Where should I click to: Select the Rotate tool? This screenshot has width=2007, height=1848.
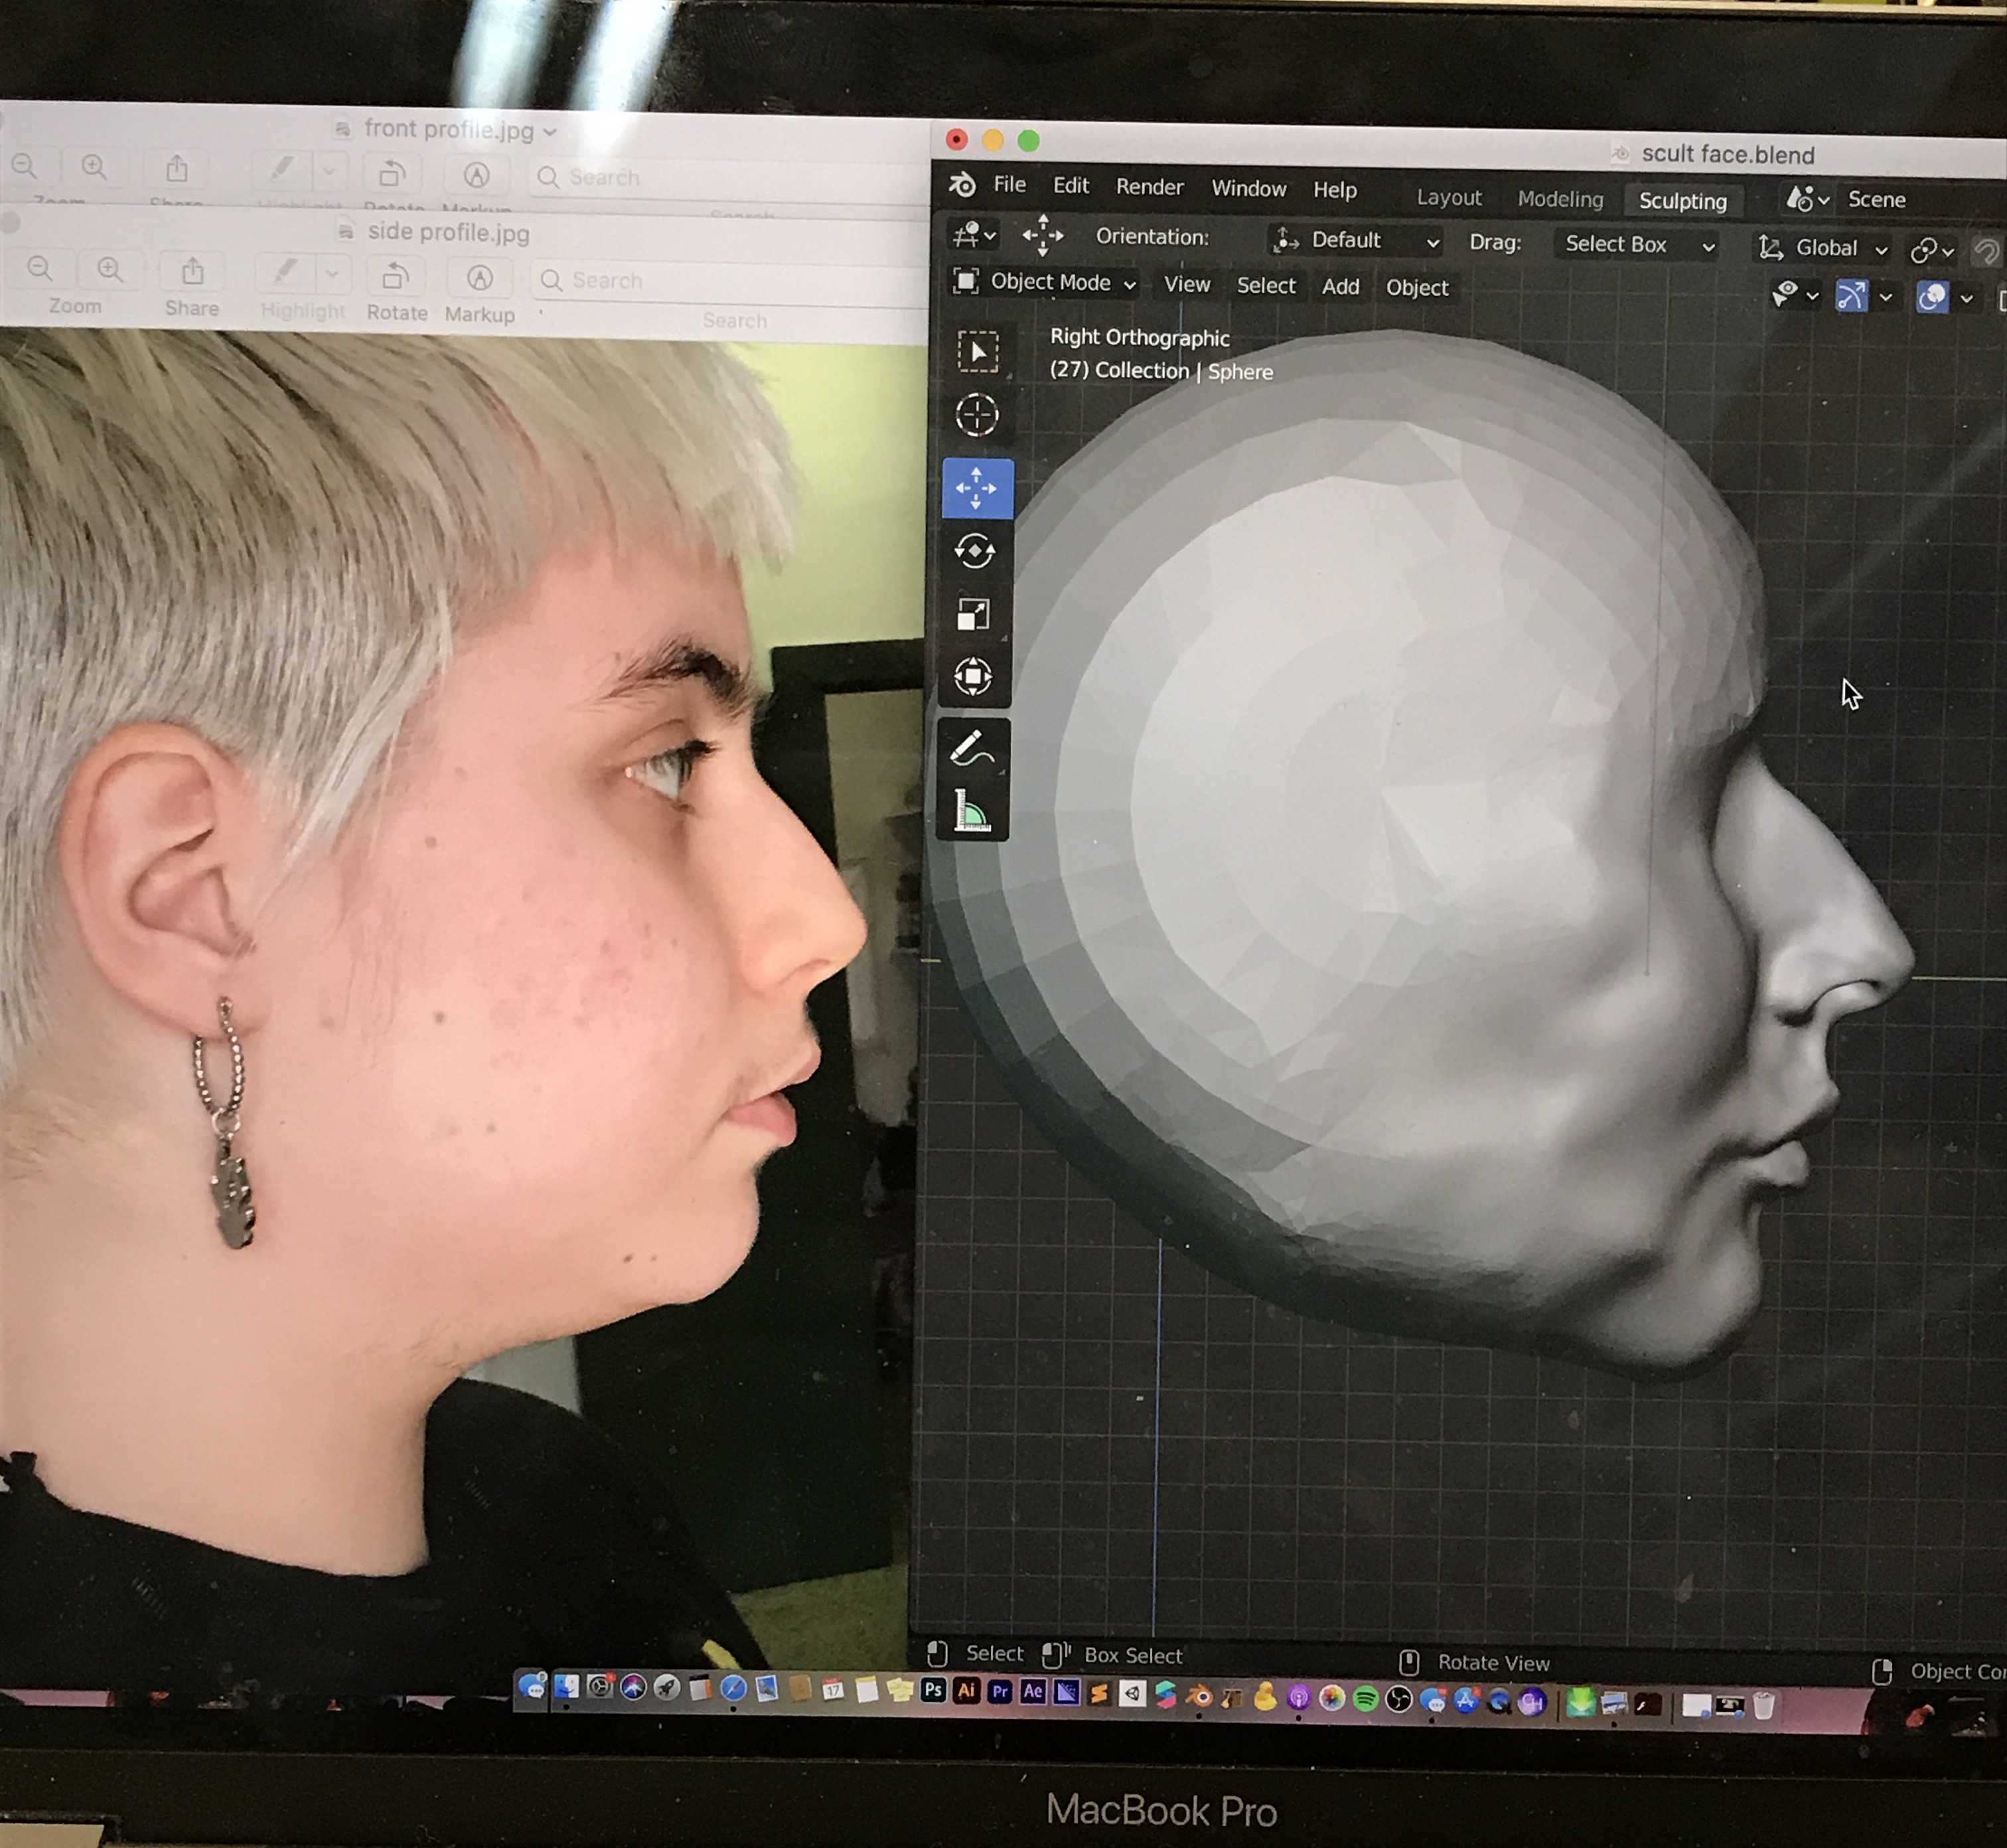click(x=975, y=551)
